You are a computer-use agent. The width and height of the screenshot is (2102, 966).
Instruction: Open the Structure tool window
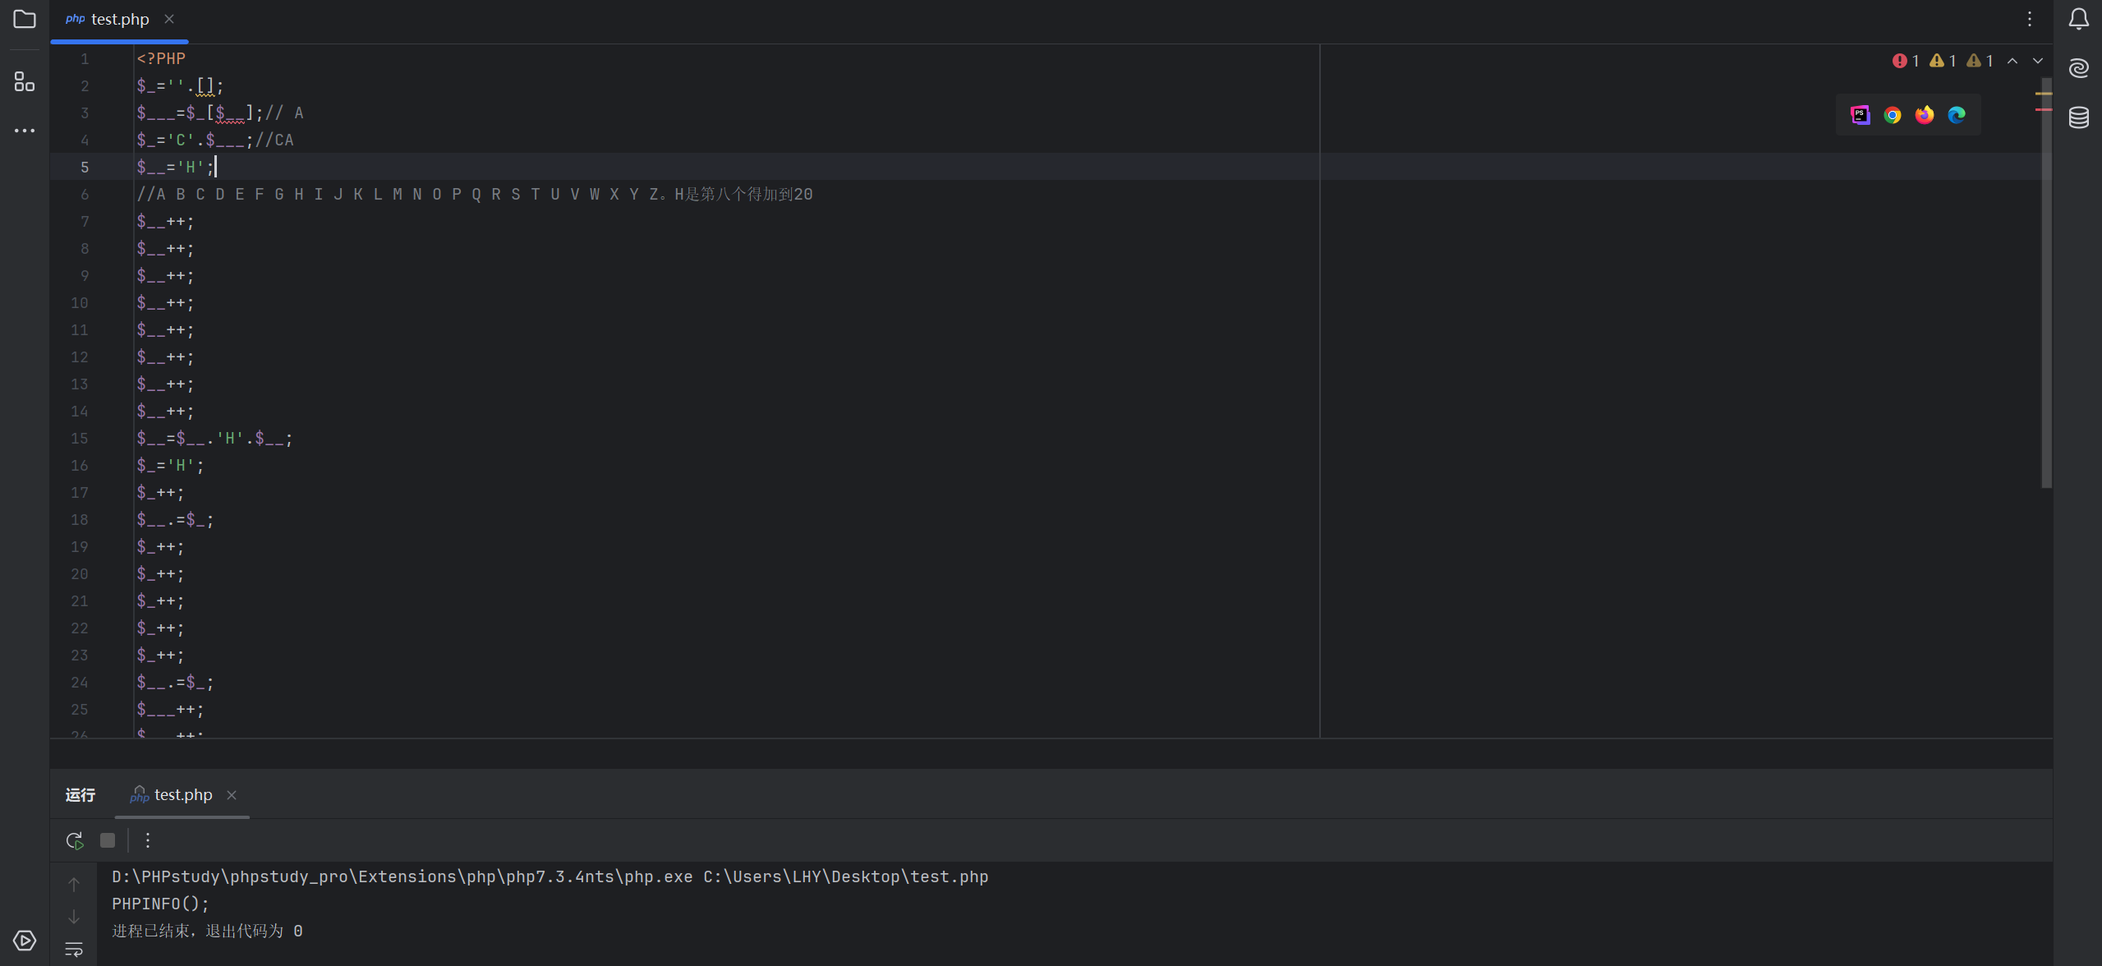point(25,81)
